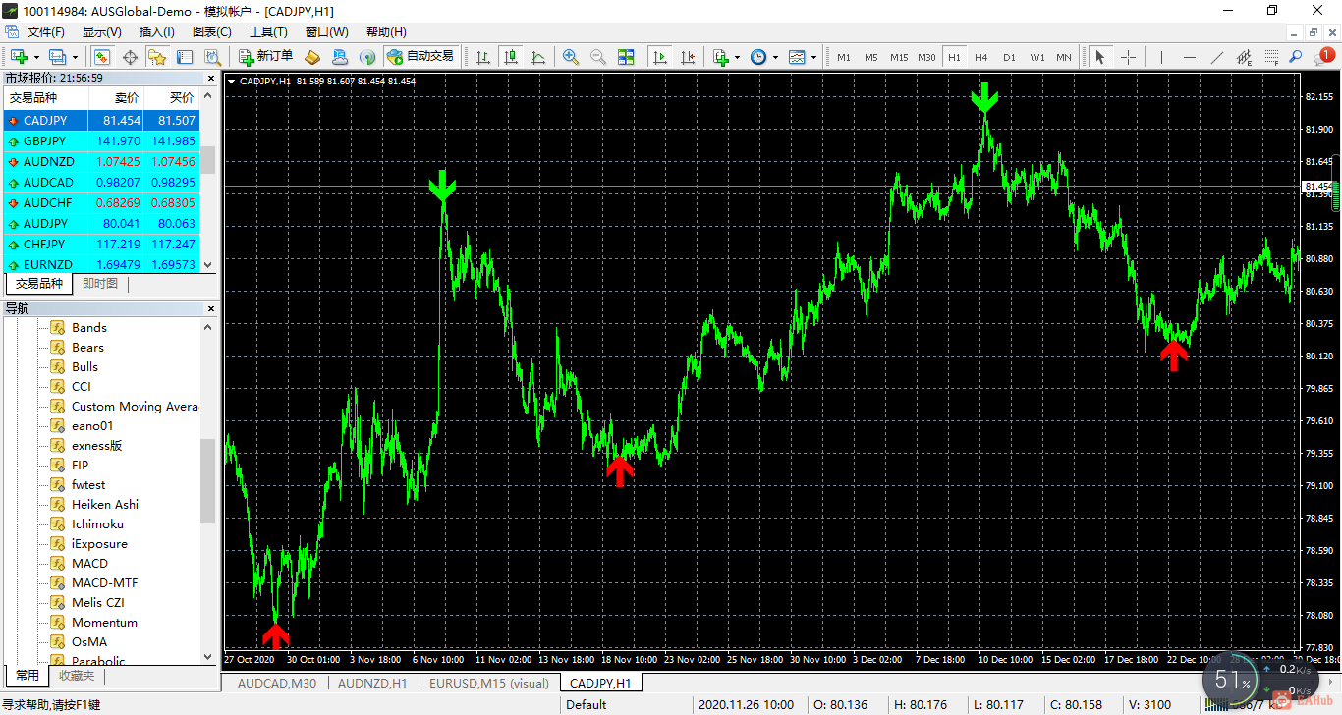Screen dimensions: 1342x715
Task: Expand the Periods dropdown arrow
Action: point(774,57)
